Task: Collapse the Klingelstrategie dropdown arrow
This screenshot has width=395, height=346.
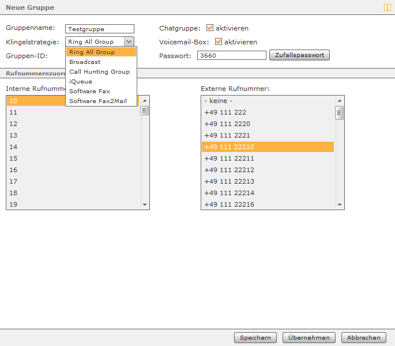Action: tap(129, 41)
